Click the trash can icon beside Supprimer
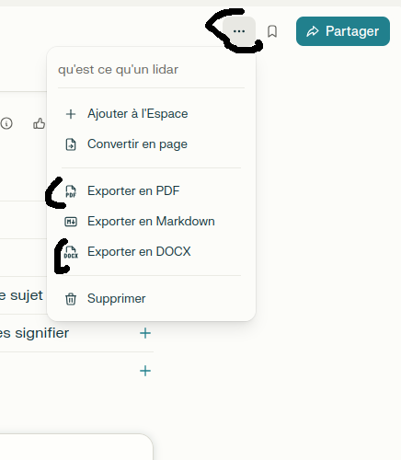The width and height of the screenshot is (401, 460). click(x=71, y=299)
